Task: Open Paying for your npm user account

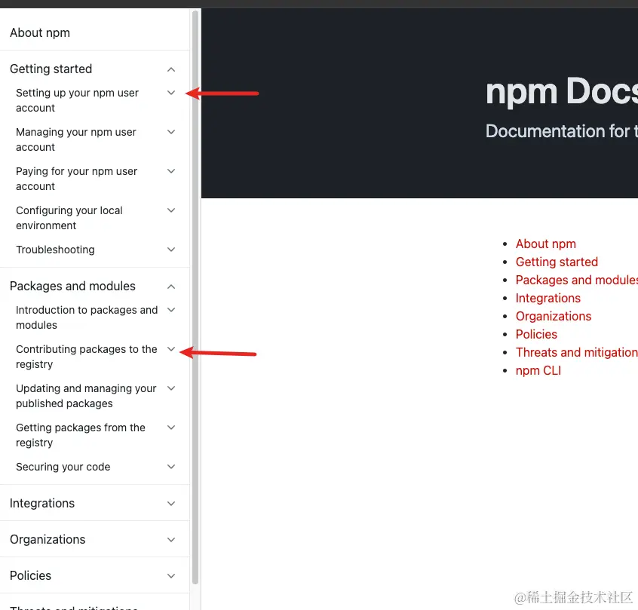Action: [x=76, y=179]
